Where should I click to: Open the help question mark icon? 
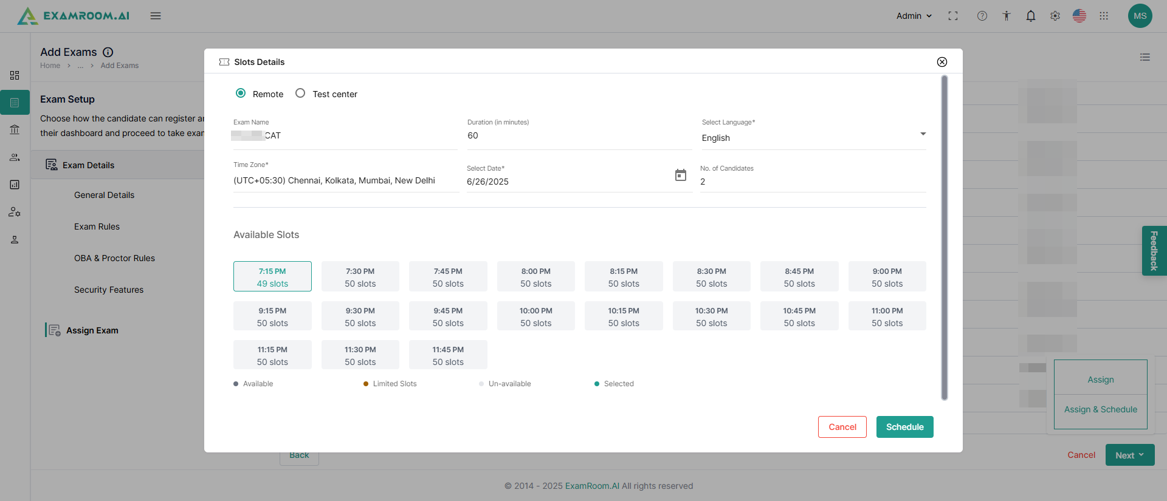click(x=982, y=16)
